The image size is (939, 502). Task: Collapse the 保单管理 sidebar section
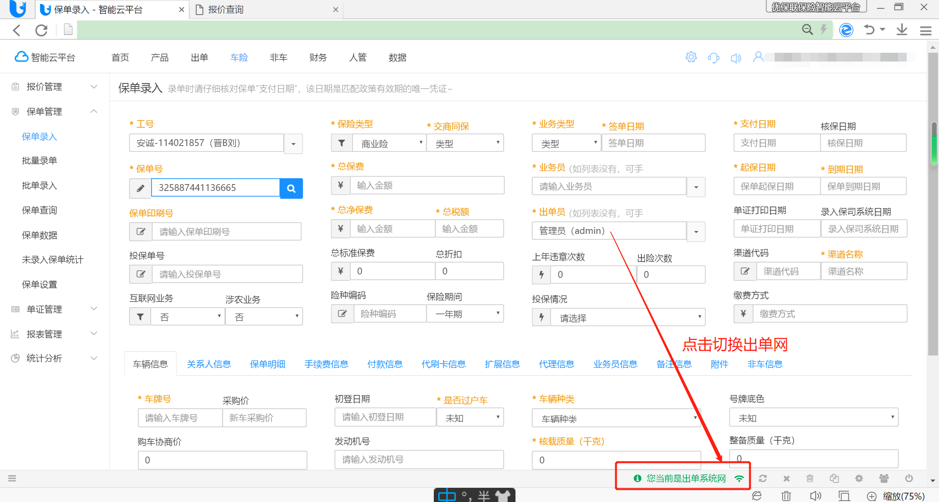55,111
